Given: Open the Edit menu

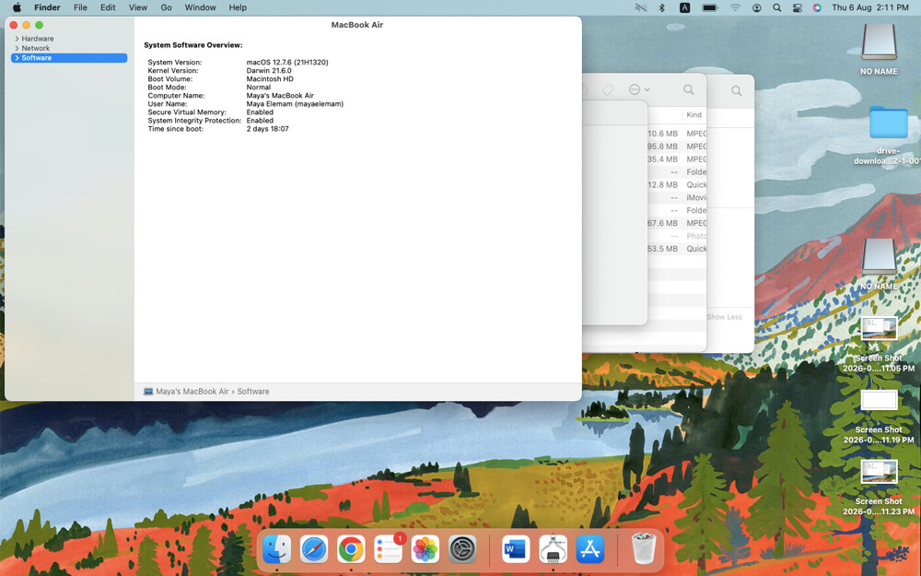Looking at the screenshot, I should click(108, 7).
